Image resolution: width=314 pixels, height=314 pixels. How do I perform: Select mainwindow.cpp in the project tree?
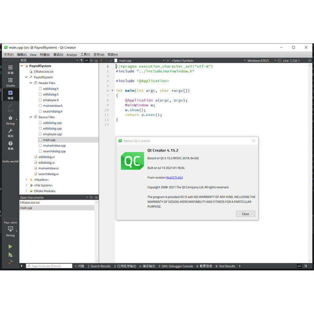tap(54, 146)
